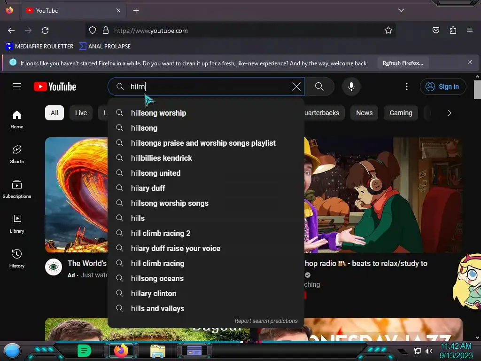Select the News filter chip

click(x=365, y=113)
